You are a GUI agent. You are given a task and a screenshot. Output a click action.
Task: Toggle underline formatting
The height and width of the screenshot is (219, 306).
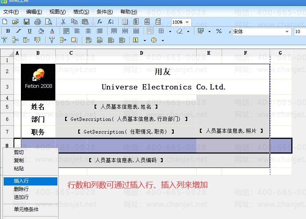(x=29, y=31)
